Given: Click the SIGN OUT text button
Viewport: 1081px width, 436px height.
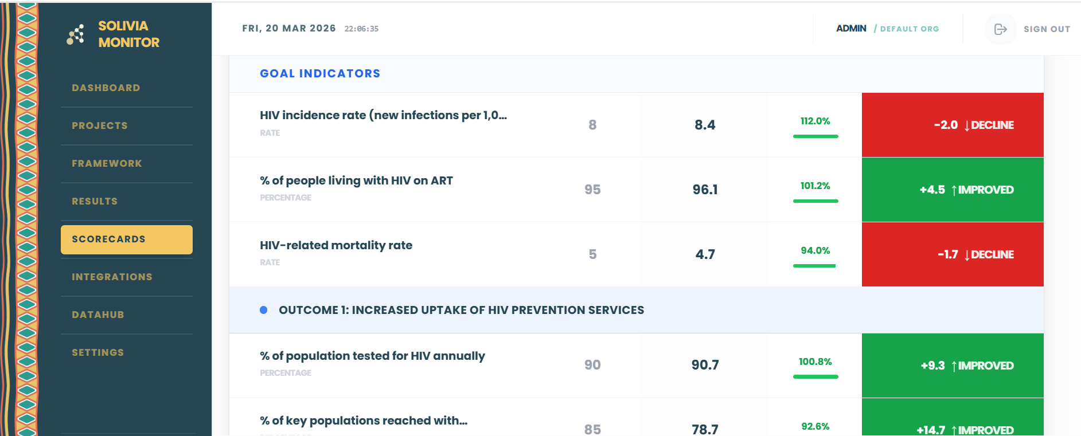Looking at the screenshot, I should pos(1047,29).
